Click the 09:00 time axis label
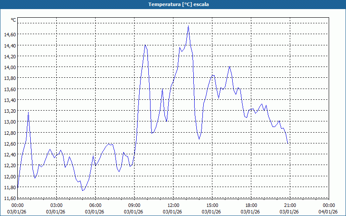 pos(134,206)
